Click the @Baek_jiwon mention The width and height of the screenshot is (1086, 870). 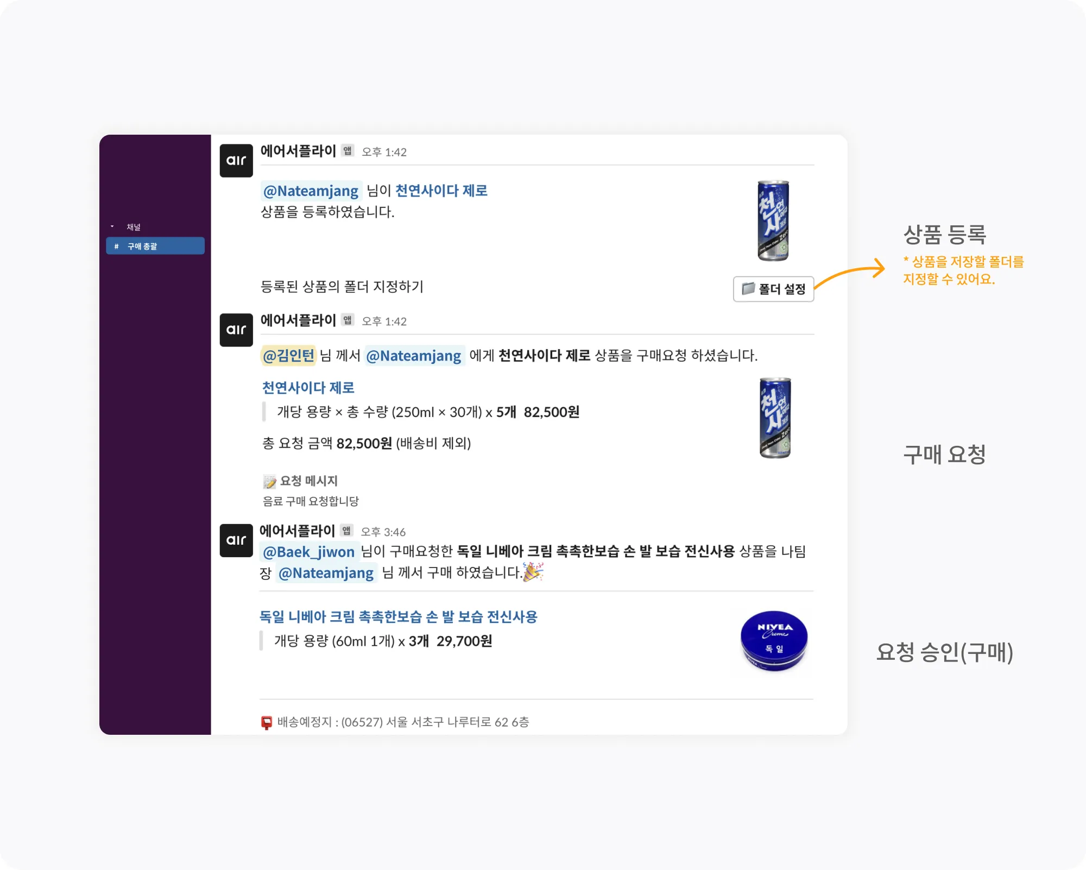click(308, 552)
